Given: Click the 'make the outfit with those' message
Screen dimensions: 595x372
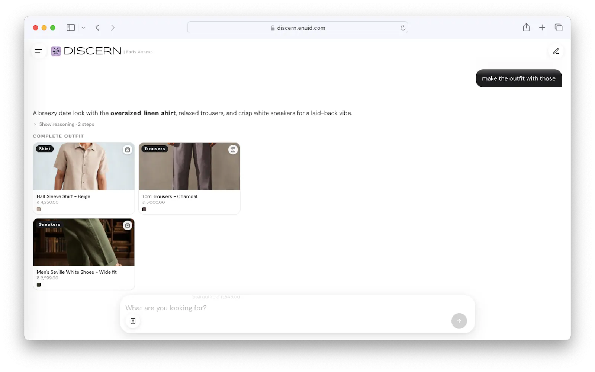Looking at the screenshot, I should [519, 78].
